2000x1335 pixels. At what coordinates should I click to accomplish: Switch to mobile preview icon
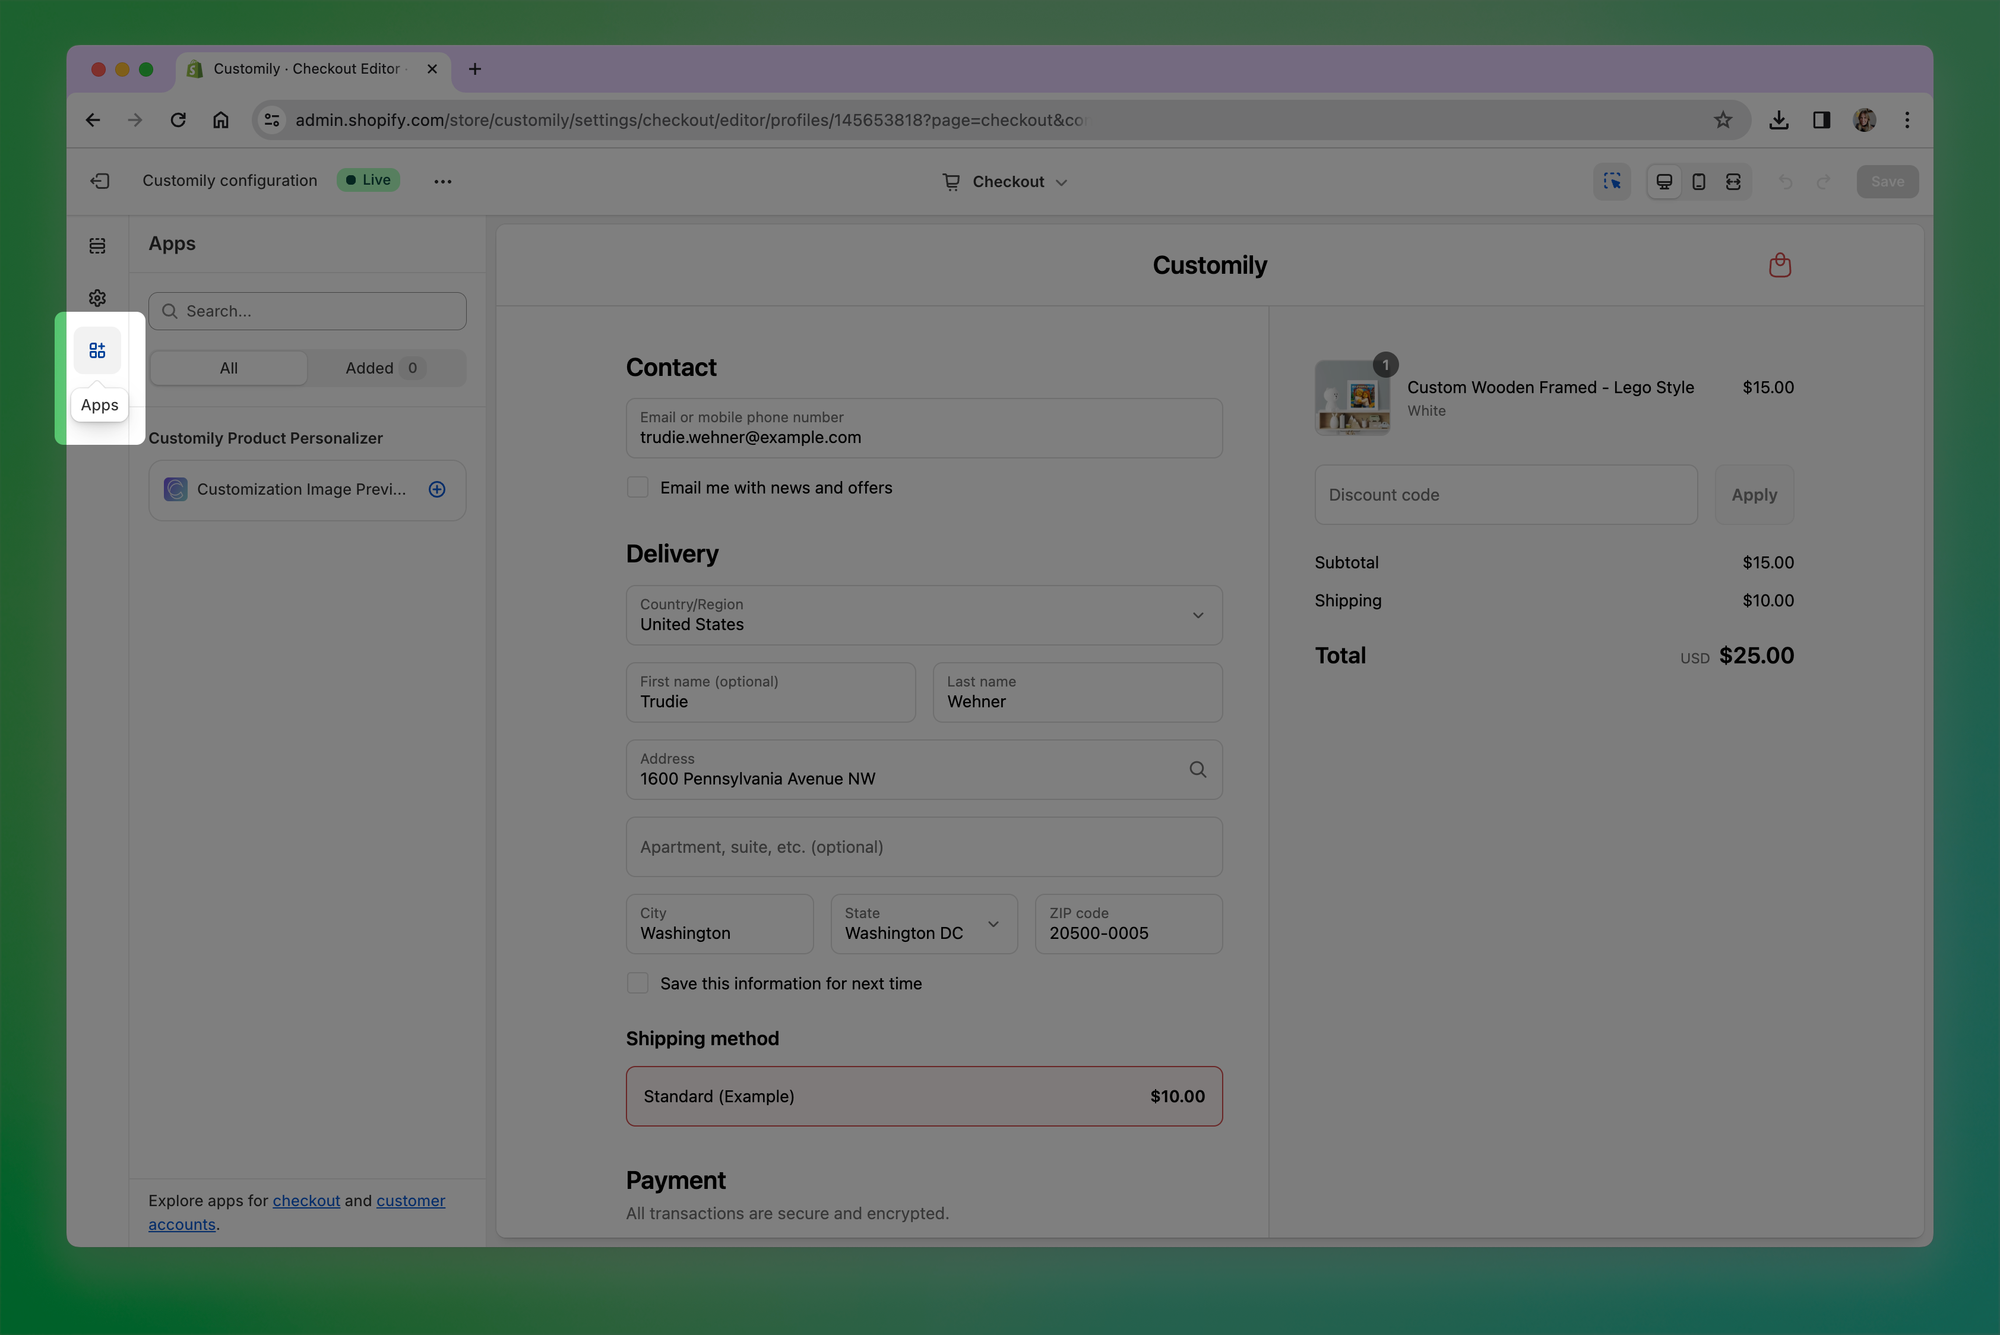click(1698, 181)
